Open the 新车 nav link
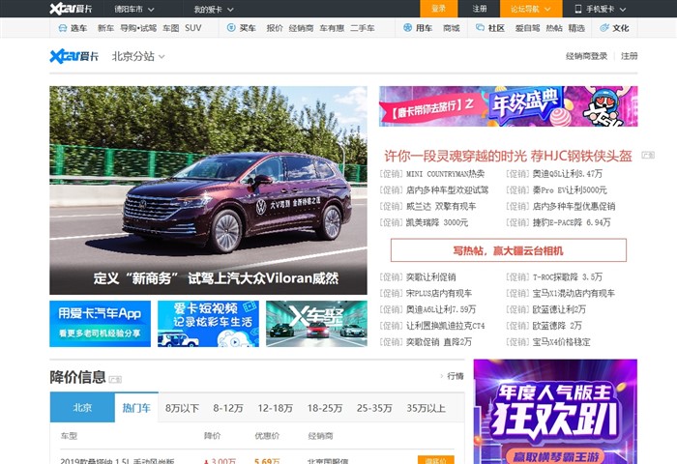Viewport: 677px width, 464px height. coord(105,28)
